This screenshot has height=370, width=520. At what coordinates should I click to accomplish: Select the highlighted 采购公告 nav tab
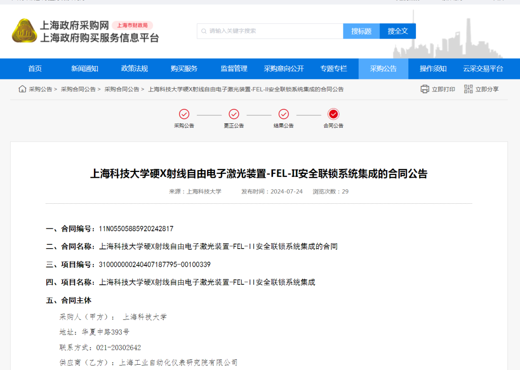pos(383,69)
